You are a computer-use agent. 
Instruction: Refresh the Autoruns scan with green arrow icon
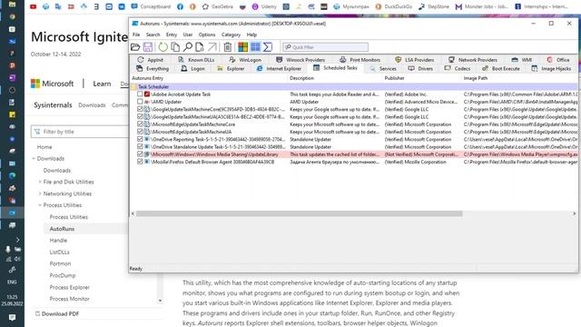click(x=162, y=47)
